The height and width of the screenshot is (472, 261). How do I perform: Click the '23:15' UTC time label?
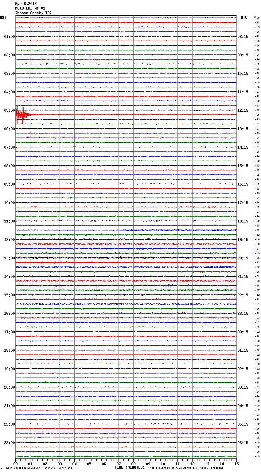[x=243, y=314]
